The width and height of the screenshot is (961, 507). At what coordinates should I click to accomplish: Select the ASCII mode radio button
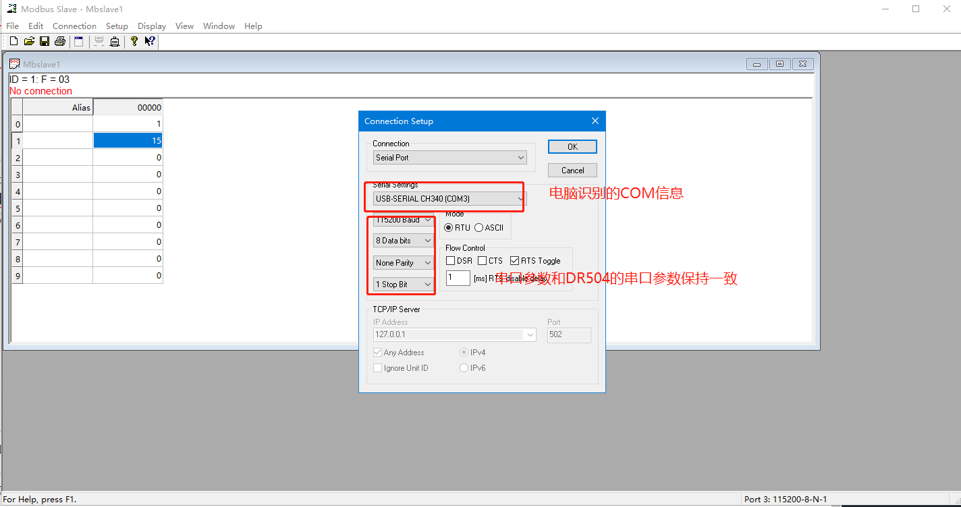(x=478, y=228)
